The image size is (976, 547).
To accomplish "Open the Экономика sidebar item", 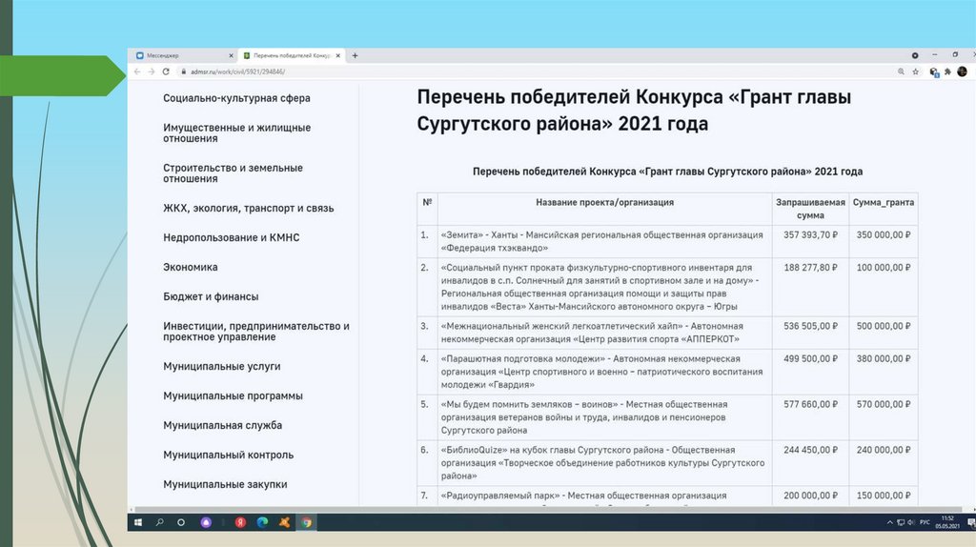I will coord(191,267).
